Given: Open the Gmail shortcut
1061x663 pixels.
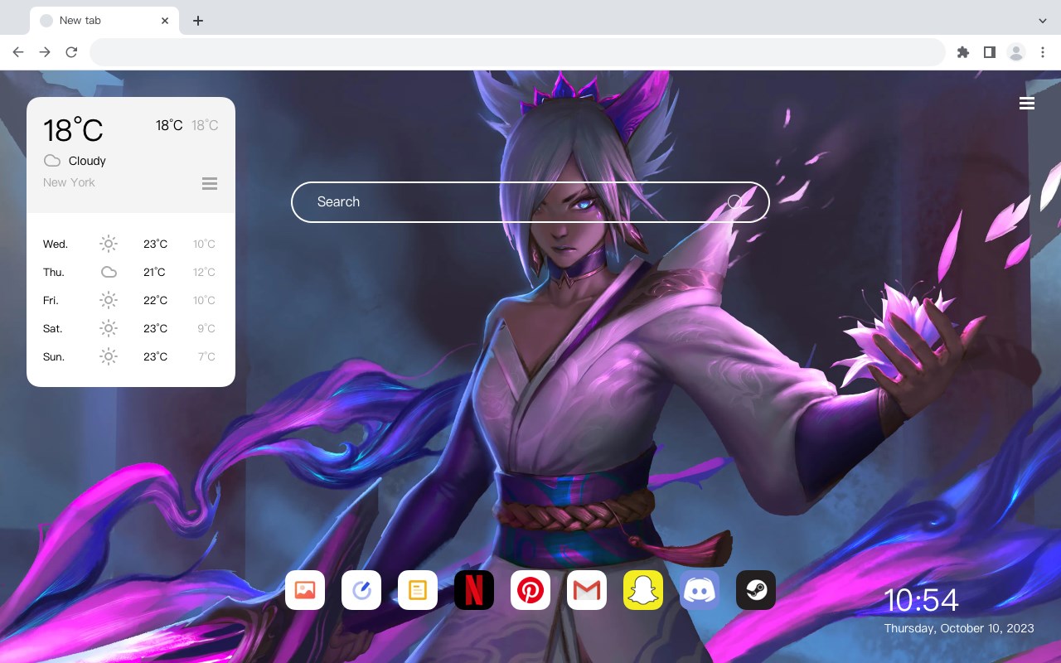Looking at the screenshot, I should pos(587,590).
